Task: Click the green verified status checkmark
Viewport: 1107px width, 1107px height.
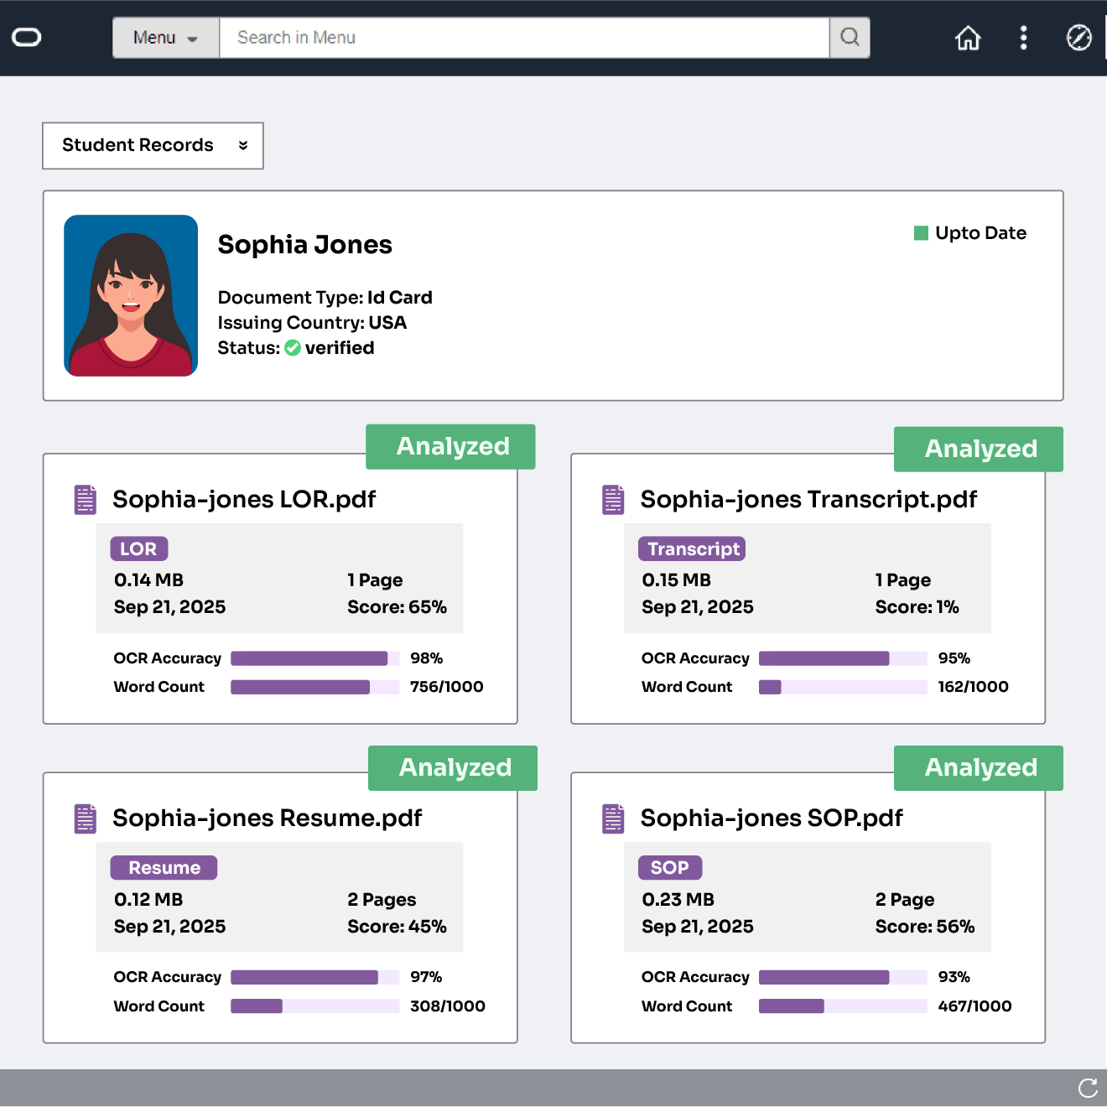Action: tap(293, 348)
